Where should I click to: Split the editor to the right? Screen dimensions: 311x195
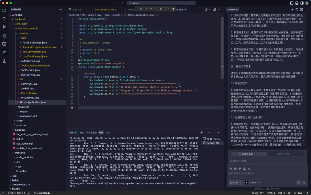coord(215,9)
